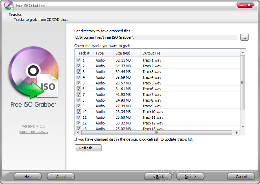Uncheck the track 11 checkbox
260x184 pixels.
click(79, 117)
